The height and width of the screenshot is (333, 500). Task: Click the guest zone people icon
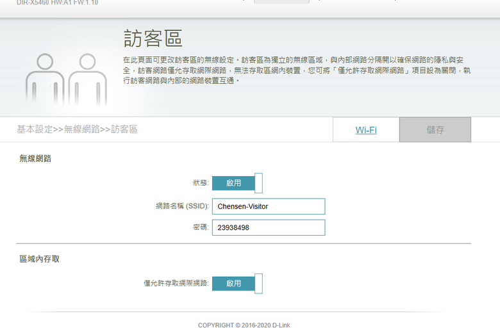[x=66, y=79]
